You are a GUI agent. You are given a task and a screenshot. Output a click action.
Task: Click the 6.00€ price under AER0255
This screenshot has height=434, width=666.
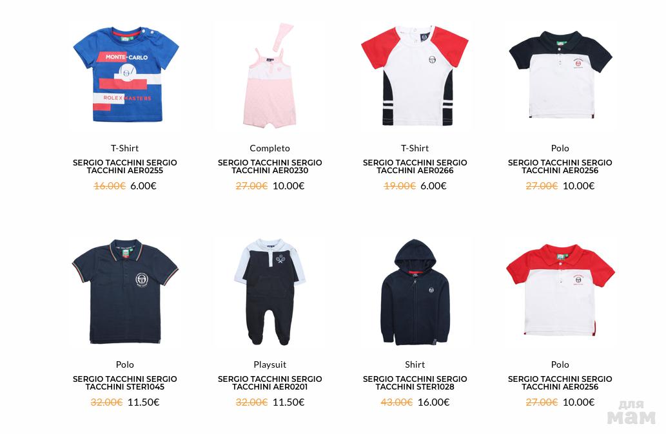coord(143,185)
